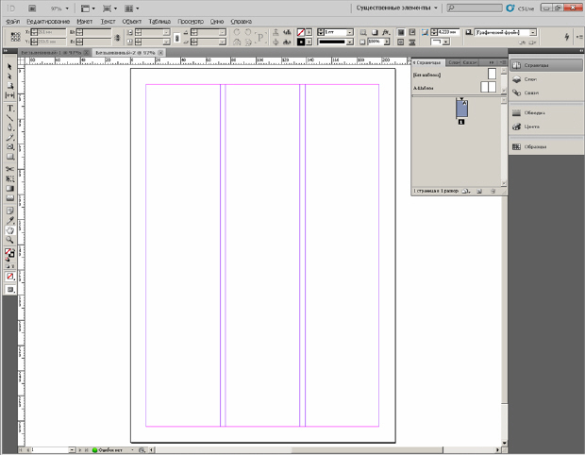Select the Gap tool
Screen dimensions: 585x455
(x=9, y=95)
